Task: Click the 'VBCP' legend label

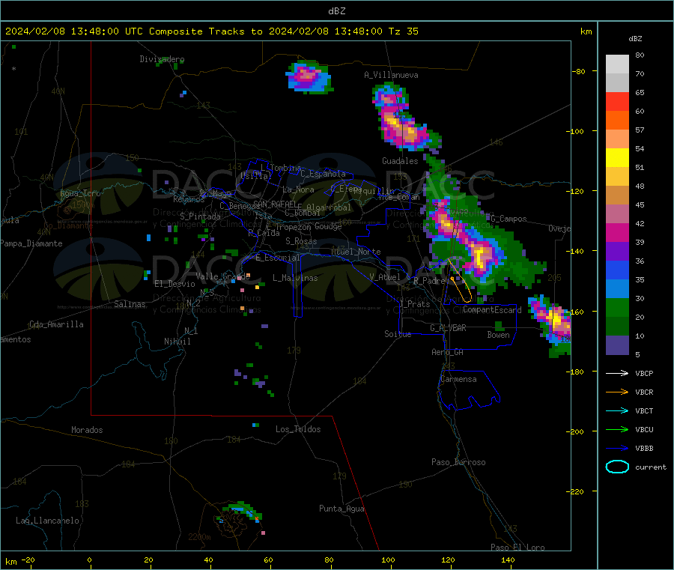Action: [644, 373]
